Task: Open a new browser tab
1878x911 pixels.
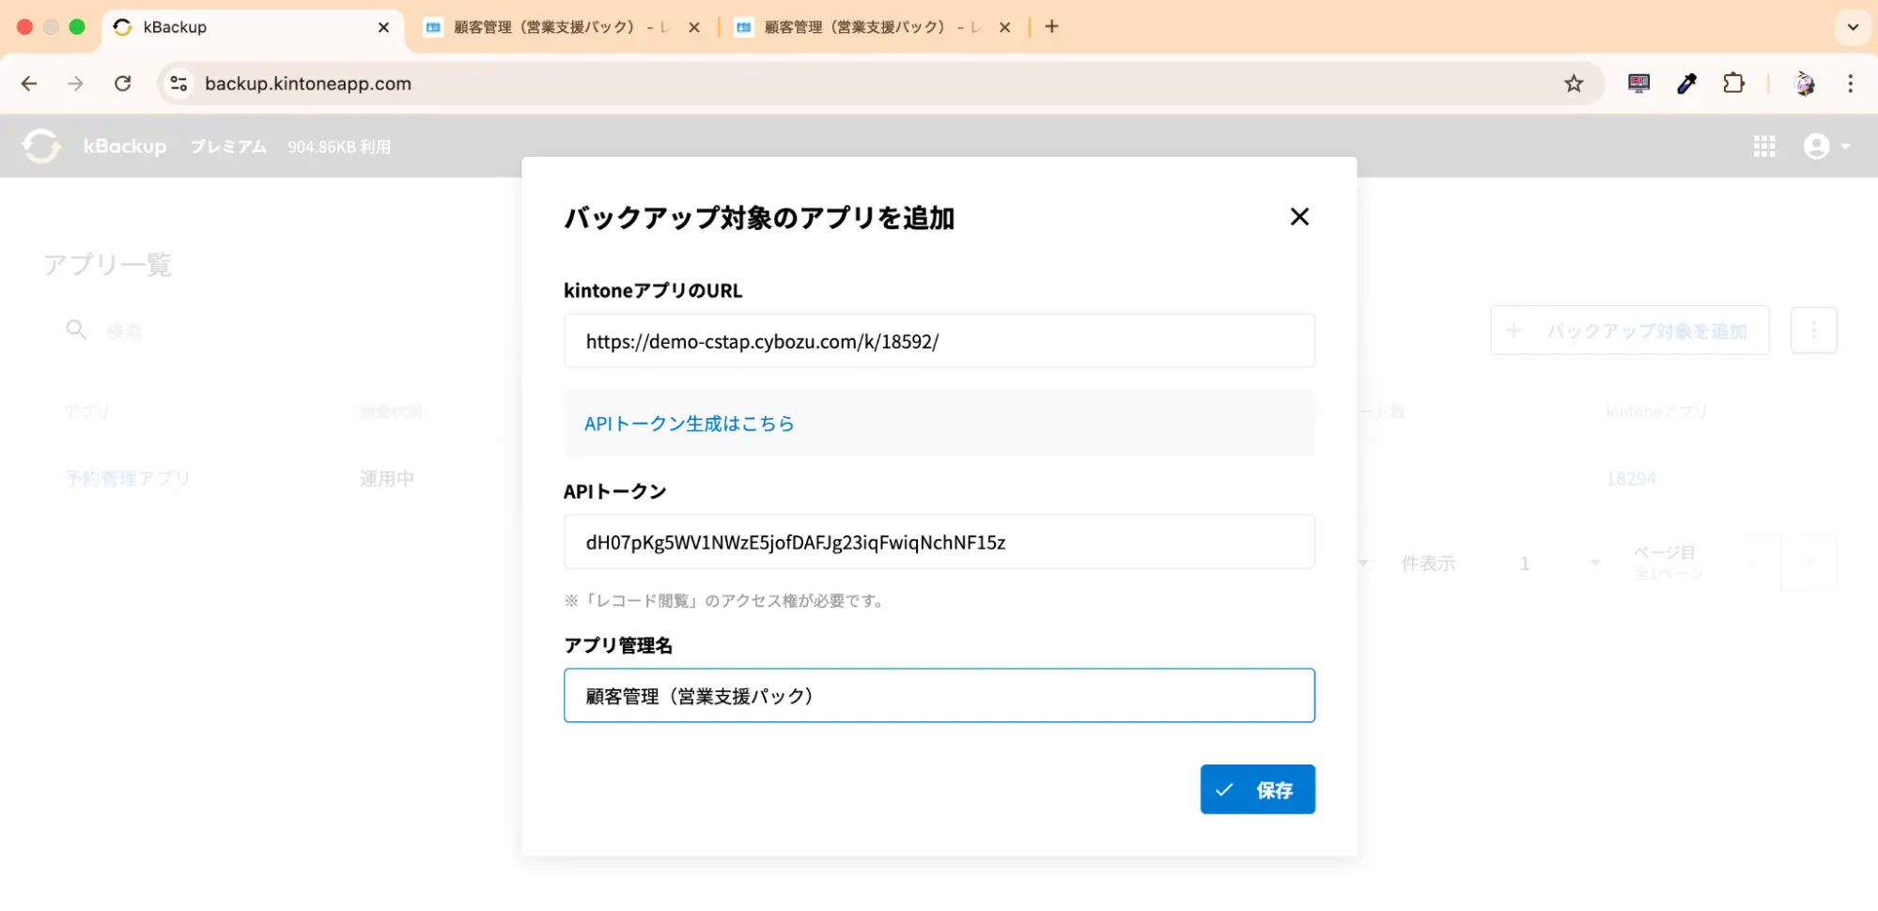Action: pyautogui.click(x=1052, y=27)
